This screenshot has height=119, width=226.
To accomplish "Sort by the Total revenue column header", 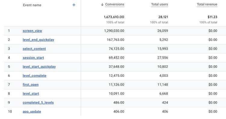I will point(207,4).
